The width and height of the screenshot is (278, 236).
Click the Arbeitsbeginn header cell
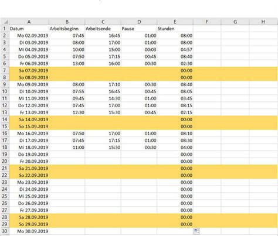click(x=67, y=29)
